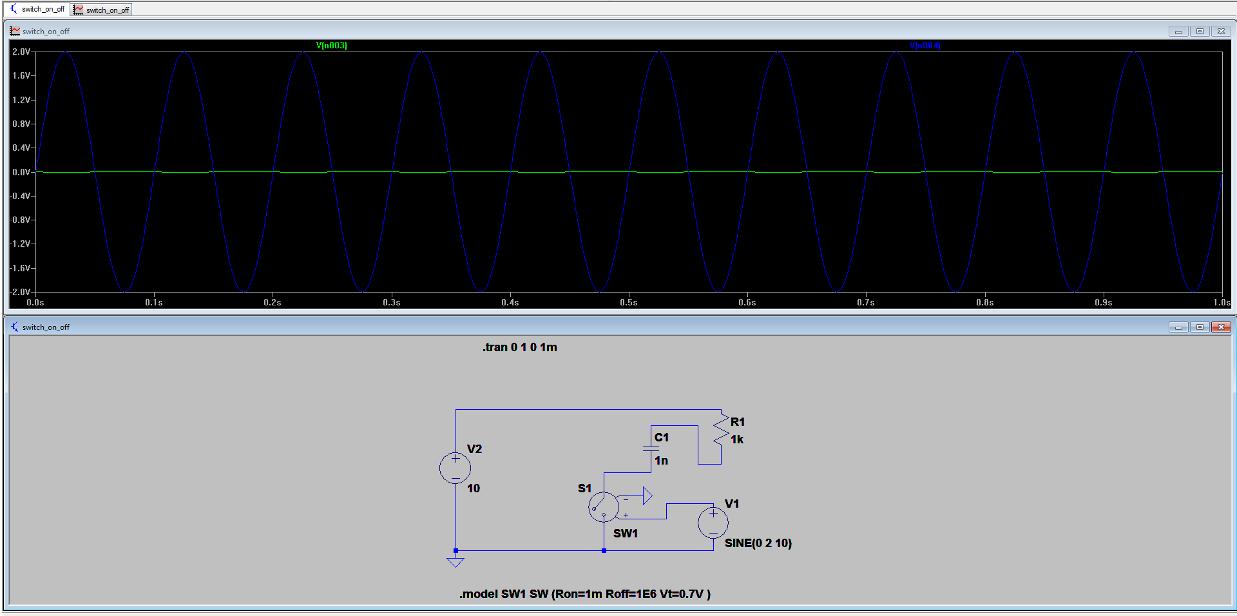The height and width of the screenshot is (616, 1237).
Task: Click the 1n capacitor value label
Action: 662,461
